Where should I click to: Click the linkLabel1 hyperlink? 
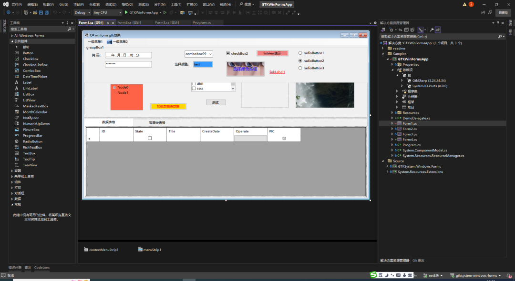click(277, 72)
